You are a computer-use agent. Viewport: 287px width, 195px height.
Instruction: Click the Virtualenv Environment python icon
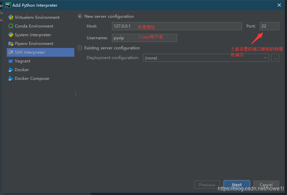tap(11, 17)
